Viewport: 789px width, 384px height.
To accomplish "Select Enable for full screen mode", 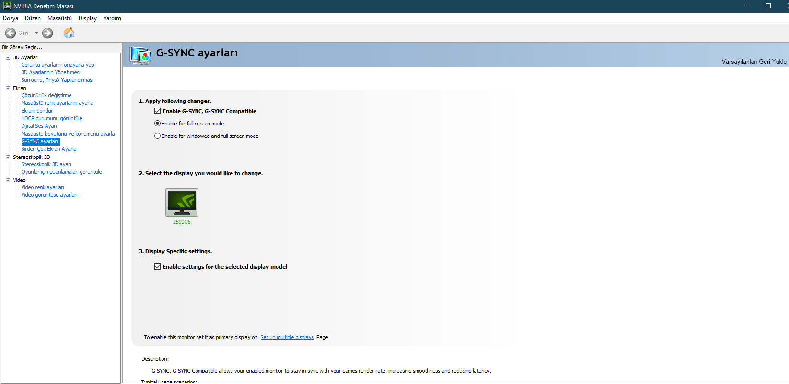I will (x=157, y=124).
